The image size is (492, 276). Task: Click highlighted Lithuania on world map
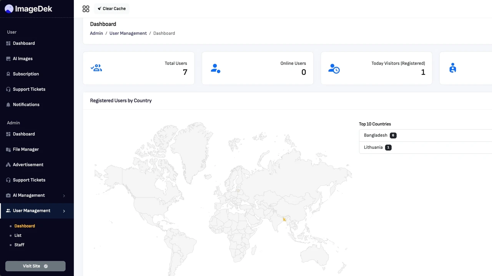238,190
